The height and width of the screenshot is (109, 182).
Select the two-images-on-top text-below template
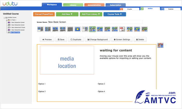coord(63,29)
